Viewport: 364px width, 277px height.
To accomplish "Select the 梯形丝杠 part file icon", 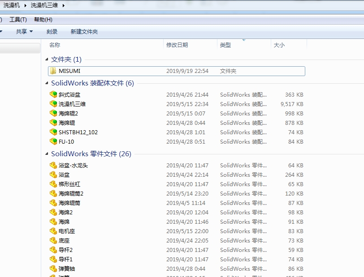I will pos(53,184).
